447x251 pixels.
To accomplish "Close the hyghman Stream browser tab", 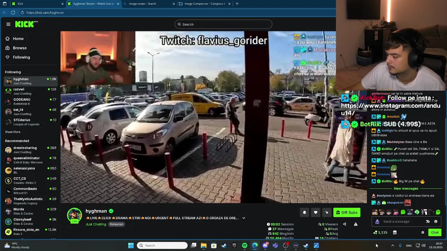I will click(x=118, y=4).
